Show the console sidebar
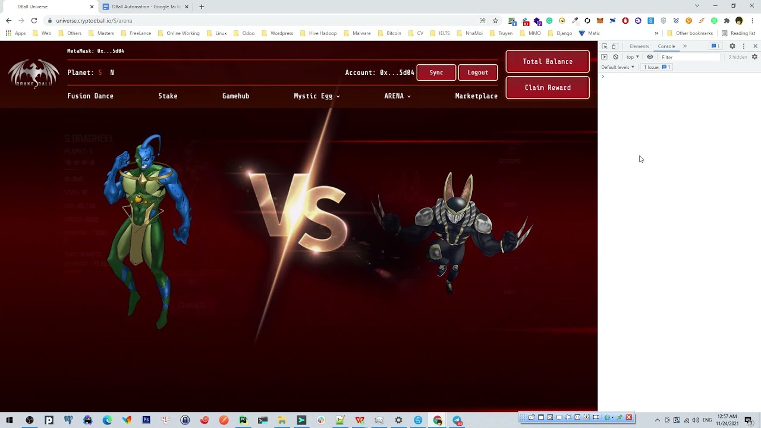 pyautogui.click(x=605, y=57)
